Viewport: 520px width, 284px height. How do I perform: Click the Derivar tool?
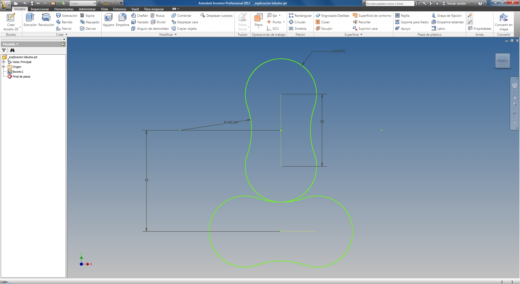tap(88, 28)
